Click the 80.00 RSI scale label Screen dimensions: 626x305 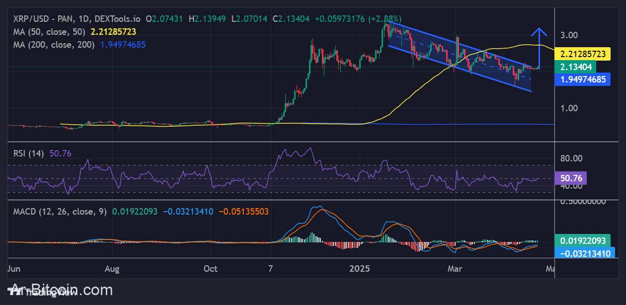pos(571,158)
